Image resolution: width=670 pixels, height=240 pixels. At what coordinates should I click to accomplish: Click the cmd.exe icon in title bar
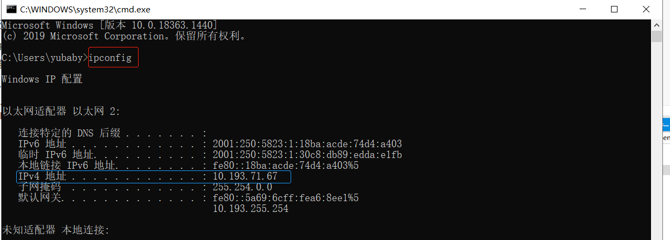click(9, 9)
